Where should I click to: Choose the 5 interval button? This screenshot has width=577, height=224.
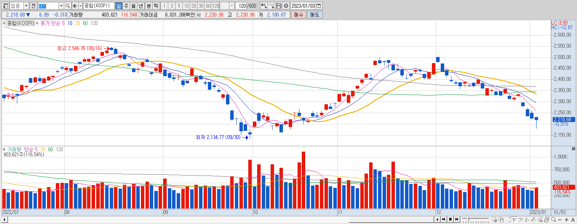click(179, 6)
